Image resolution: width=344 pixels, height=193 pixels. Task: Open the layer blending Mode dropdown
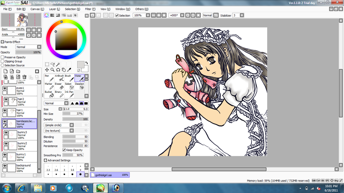[28, 47]
